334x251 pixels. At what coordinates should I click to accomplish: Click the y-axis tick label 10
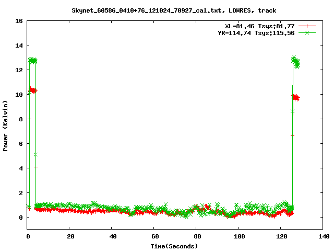tap(19, 95)
